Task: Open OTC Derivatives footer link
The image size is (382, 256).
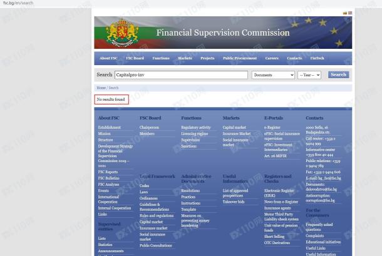Action: (277, 243)
